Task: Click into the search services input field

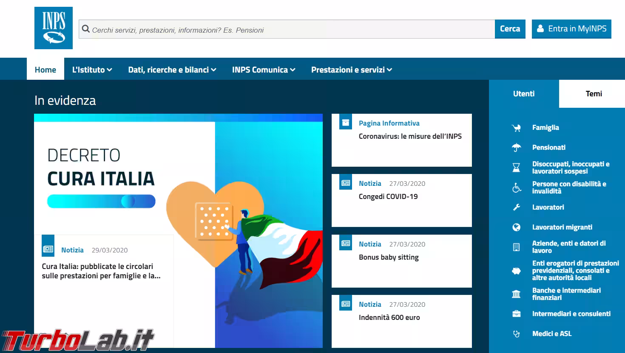Action: 289,30
